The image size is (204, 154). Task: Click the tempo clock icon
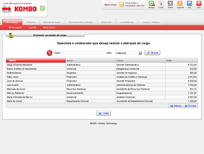point(152,3)
